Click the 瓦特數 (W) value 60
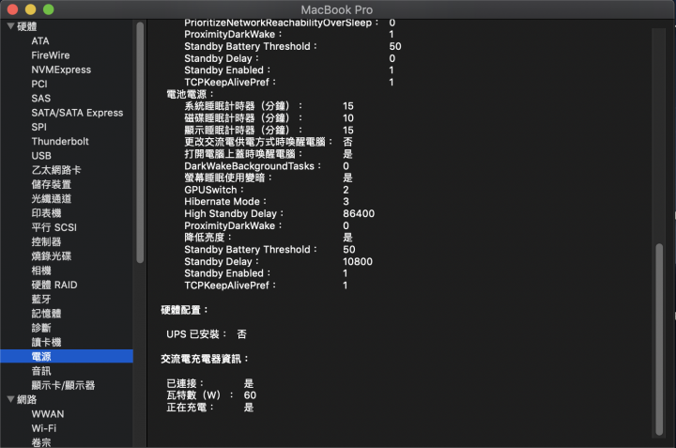The image size is (676, 448). [250, 395]
